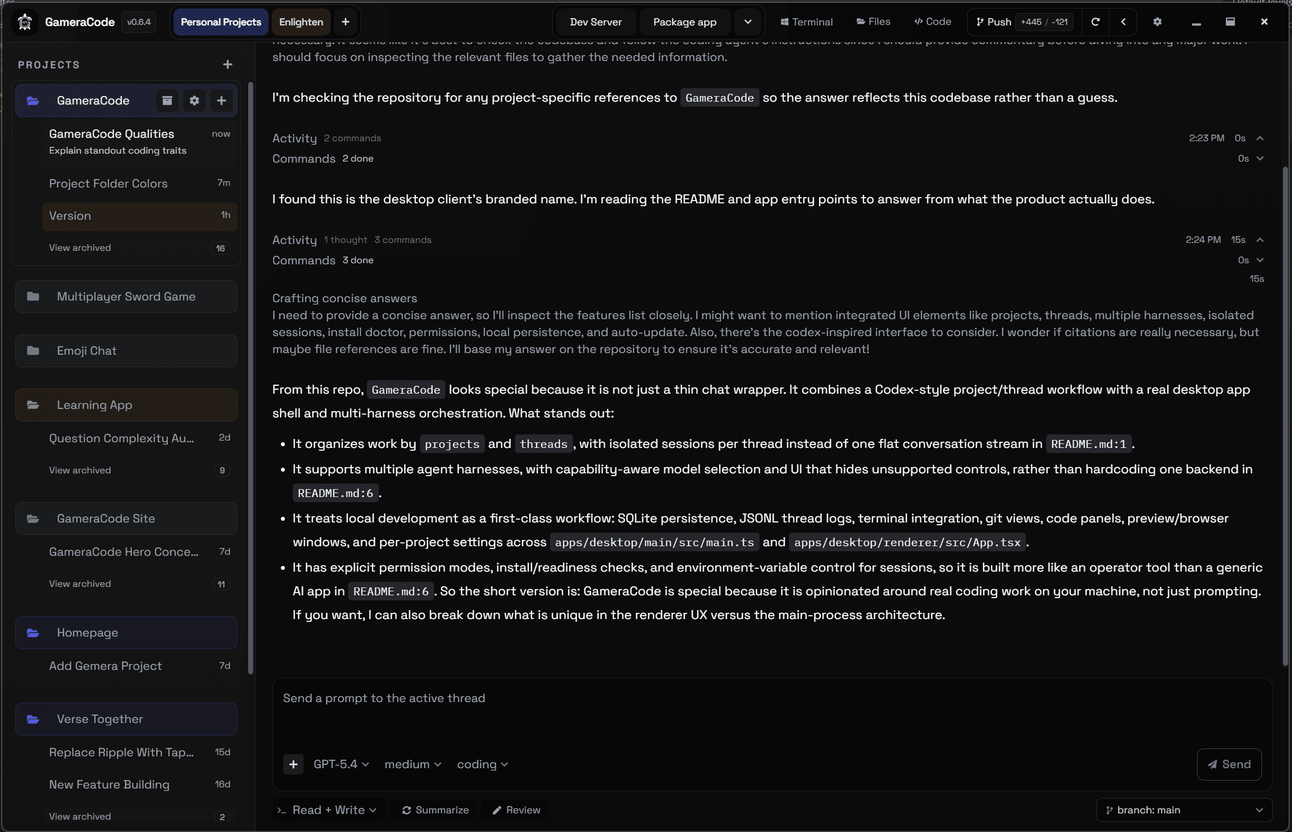Open Question Complexity Au... thread
The width and height of the screenshot is (1292, 832).
[x=140, y=438]
